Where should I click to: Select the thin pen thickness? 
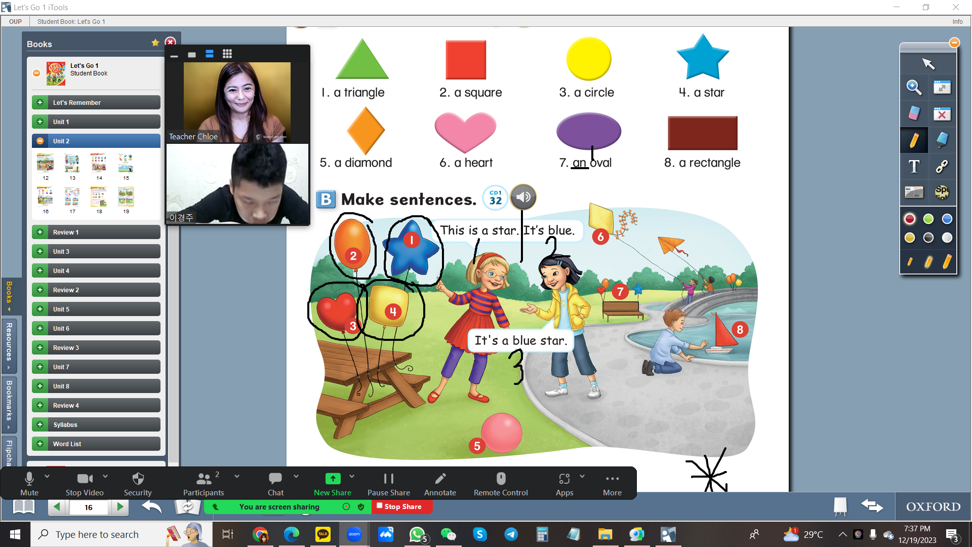click(x=910, y=261)
